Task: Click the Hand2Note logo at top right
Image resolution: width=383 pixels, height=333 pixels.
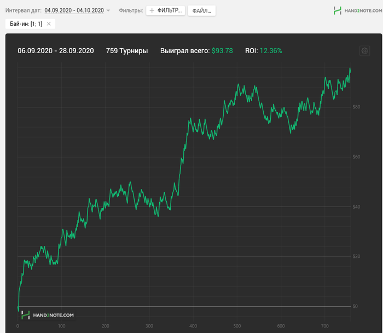Action: [358, 10]
